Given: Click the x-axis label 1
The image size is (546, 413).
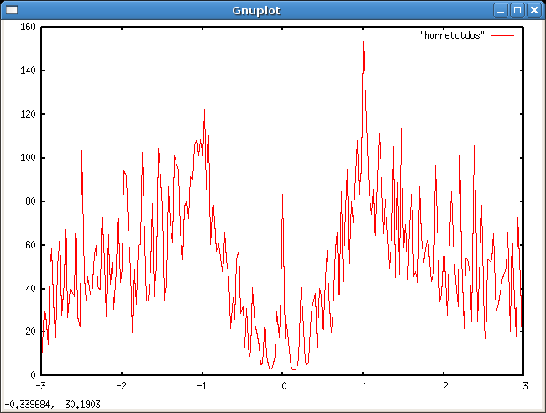Looking at the screenshot, I should pos(365,386).
